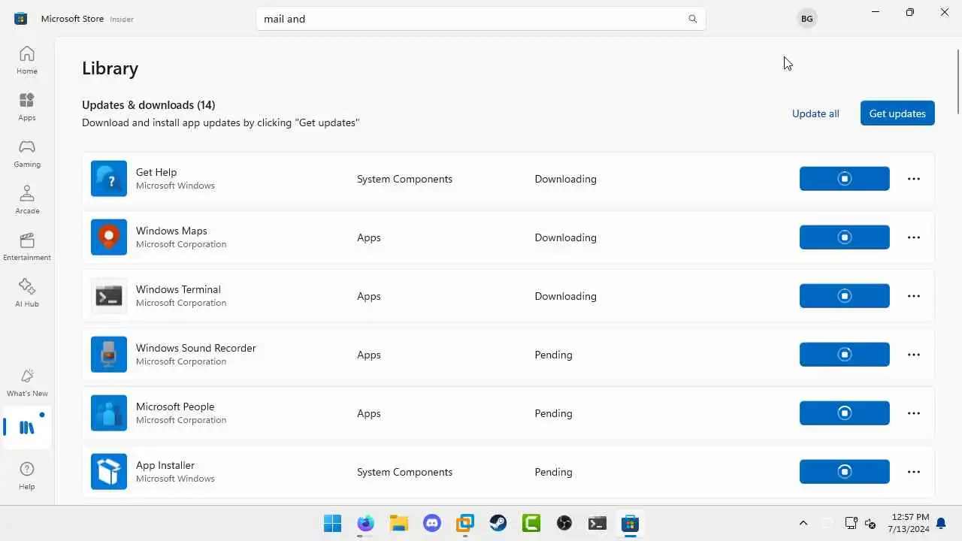Click System Components label for Get Help
The image size is (962, 541).
click(404, 179)
